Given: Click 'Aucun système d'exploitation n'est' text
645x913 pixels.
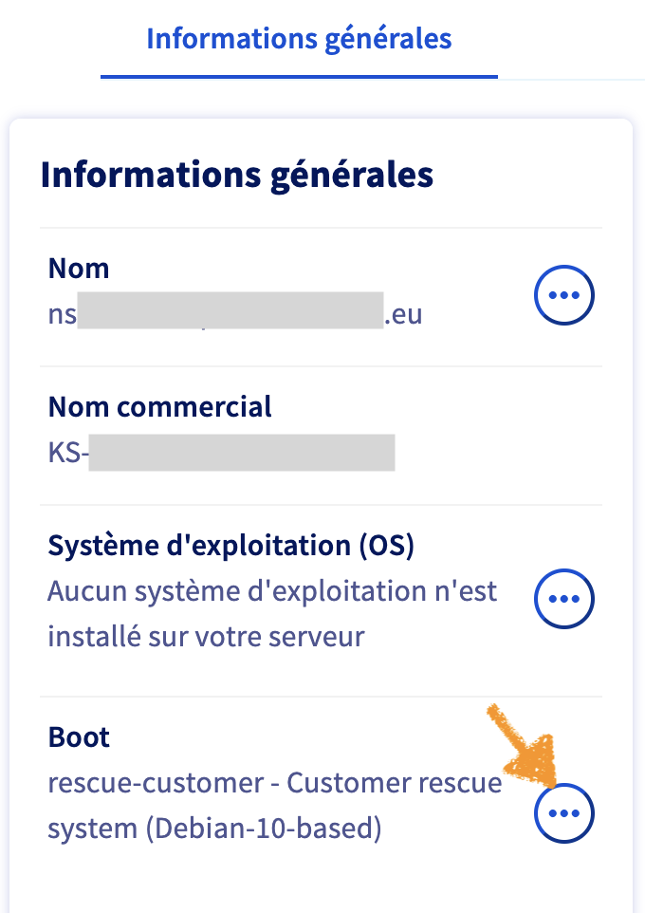Looking at the screenshot, I should point(272,592).
